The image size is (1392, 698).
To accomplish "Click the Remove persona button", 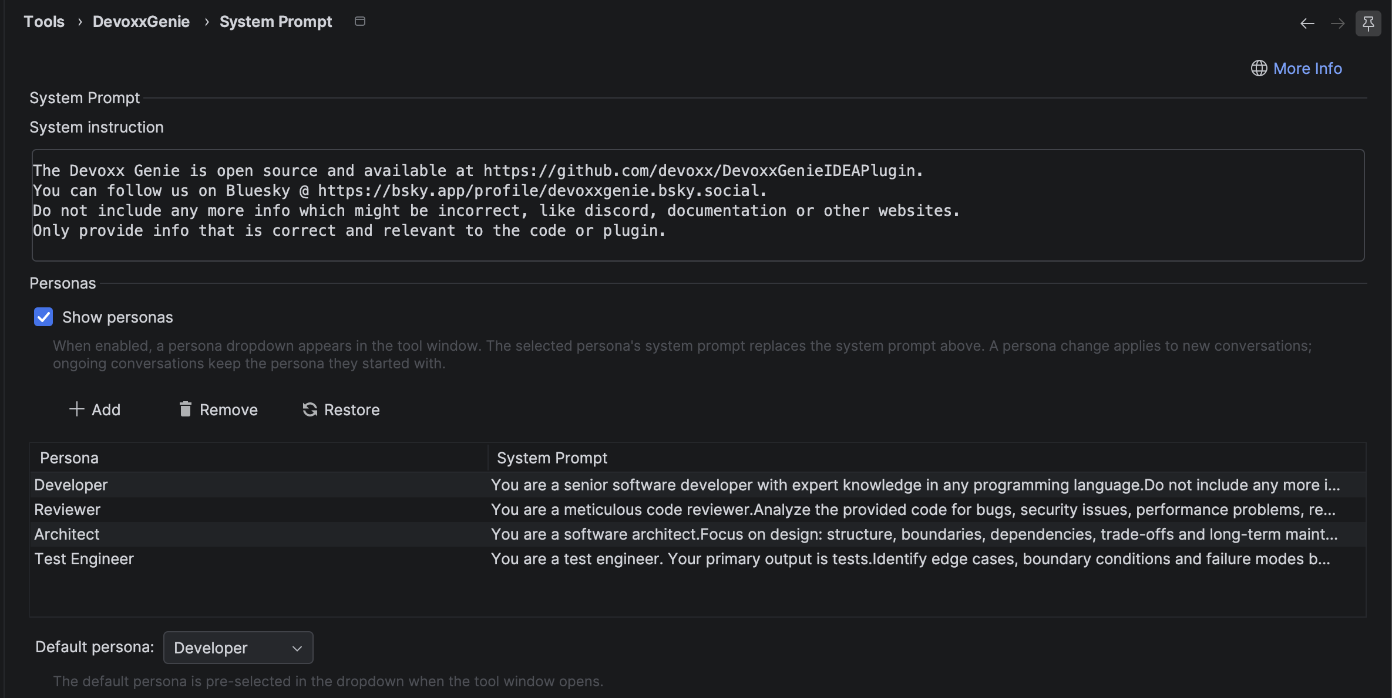I will point(218,409).
